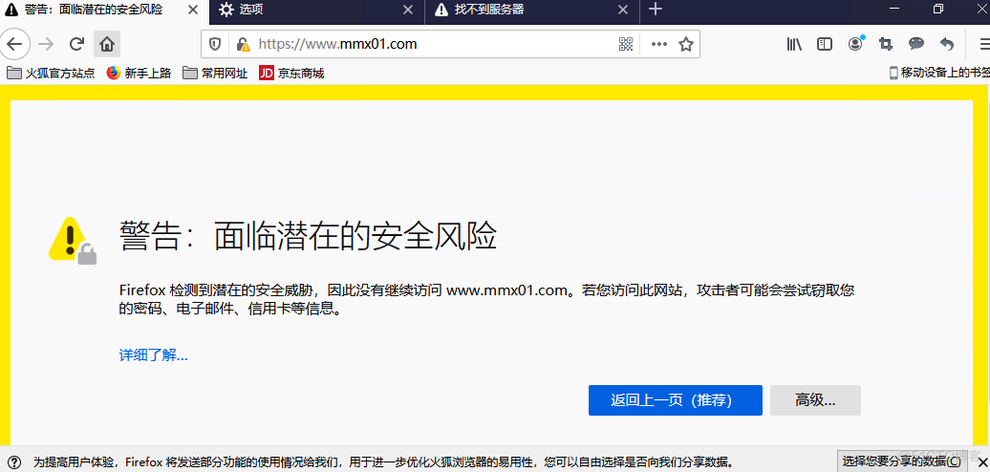The height and width of the screenshot is (472, 990).
Task: Click the forward navigation arrow
Action: [x=46, y=44]
